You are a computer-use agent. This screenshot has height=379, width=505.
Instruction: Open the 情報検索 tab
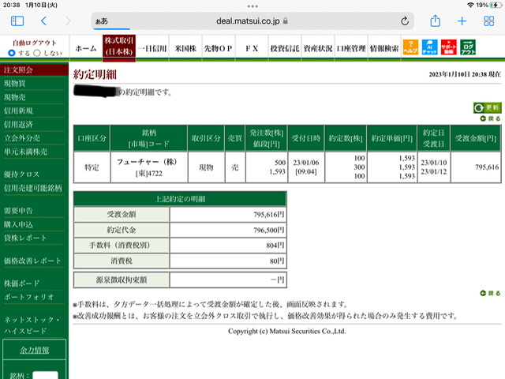384,48
